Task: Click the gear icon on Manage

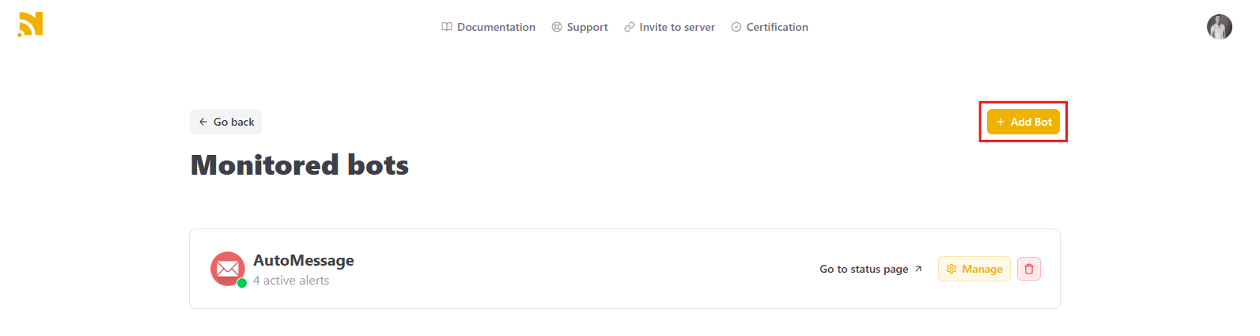Action: (x=952, y=269)
